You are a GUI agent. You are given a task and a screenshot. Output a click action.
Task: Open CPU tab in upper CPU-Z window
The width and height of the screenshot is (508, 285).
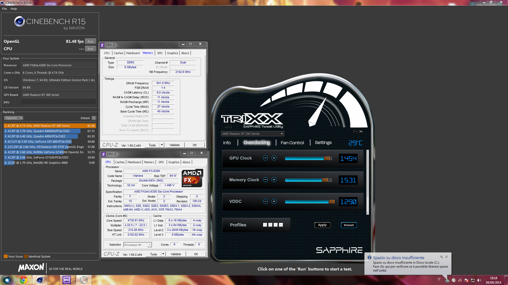(x=107, y=53)
